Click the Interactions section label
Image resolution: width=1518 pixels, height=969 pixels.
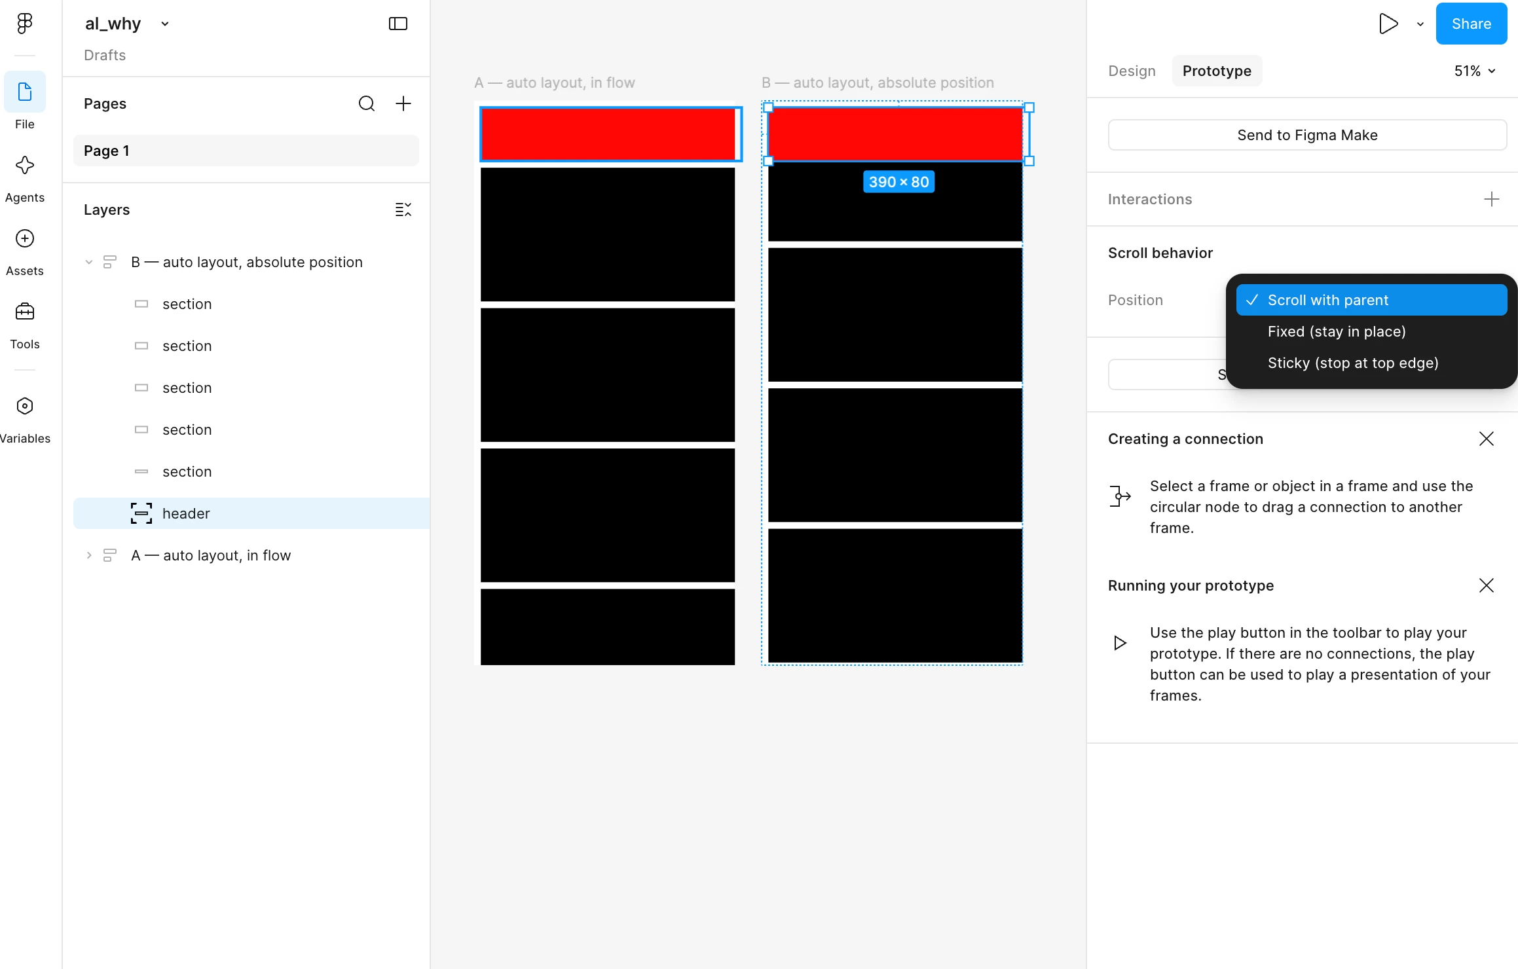tap(1150, 199)
